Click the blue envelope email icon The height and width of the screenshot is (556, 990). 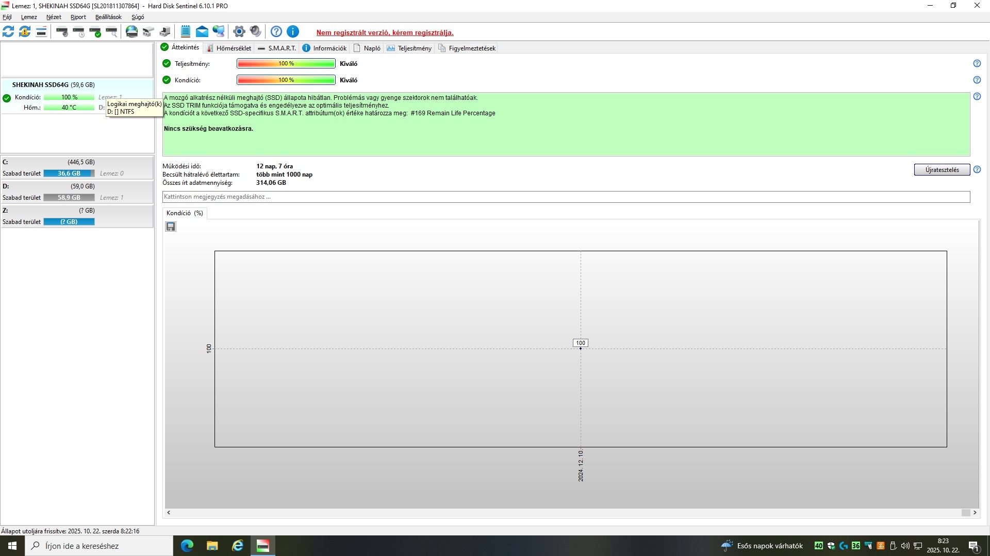pyautogui.click(x=202, y=32)
